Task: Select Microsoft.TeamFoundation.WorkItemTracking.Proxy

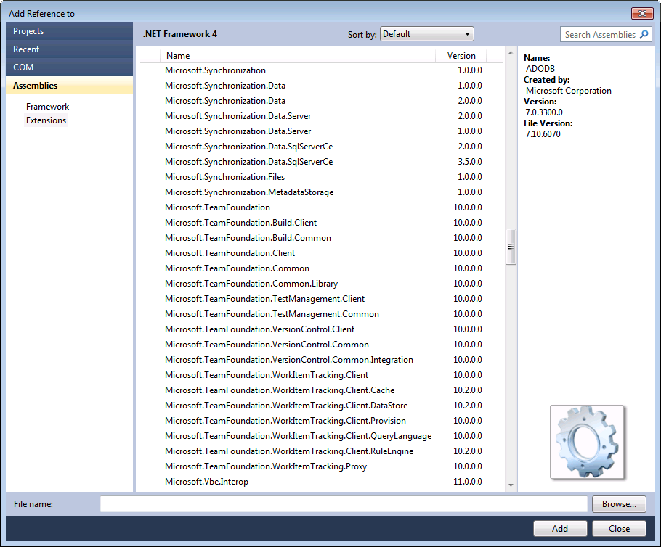Action: 322,466
